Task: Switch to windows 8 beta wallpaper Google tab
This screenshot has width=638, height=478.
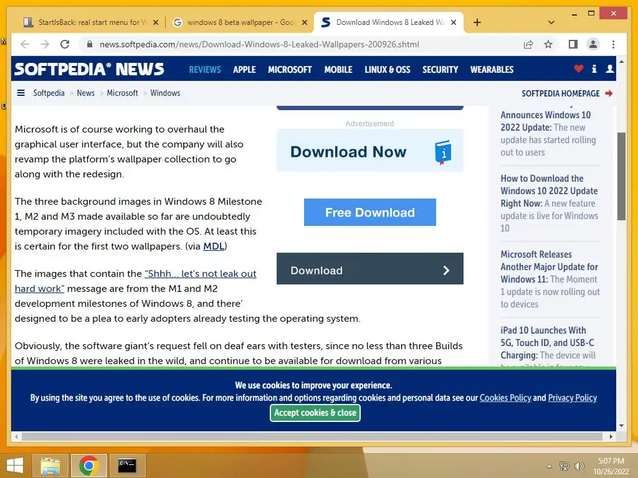Action: [x=239, y=22]
